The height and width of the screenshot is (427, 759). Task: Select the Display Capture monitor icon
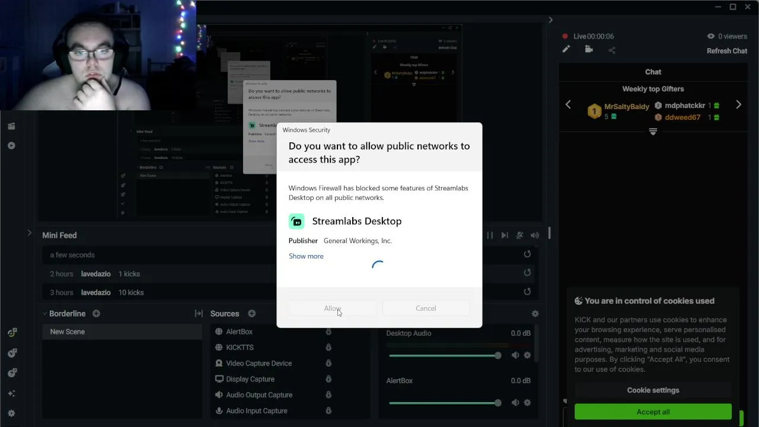point(219,379)
